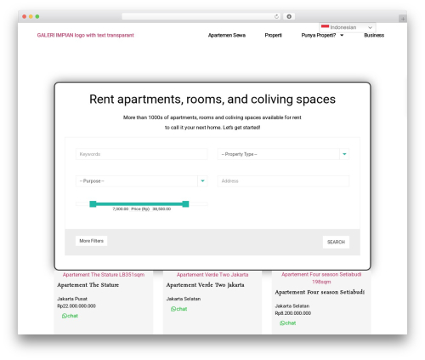The width and height of the screenshot is (425, 360).
Task: Click the Rp22.000.000.000 price text
Action: [x=76, y=306]
